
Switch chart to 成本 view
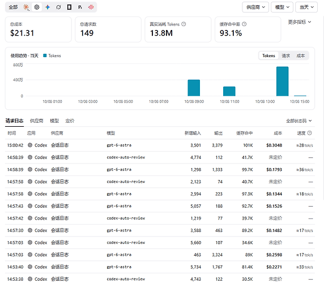(x=301, y=55)
